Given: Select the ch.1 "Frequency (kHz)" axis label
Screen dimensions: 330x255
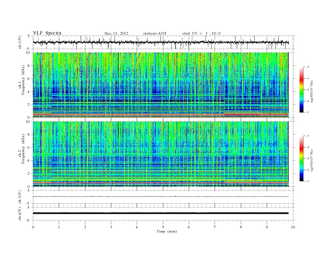Looking at the screenshot, I should coord(23,80).
